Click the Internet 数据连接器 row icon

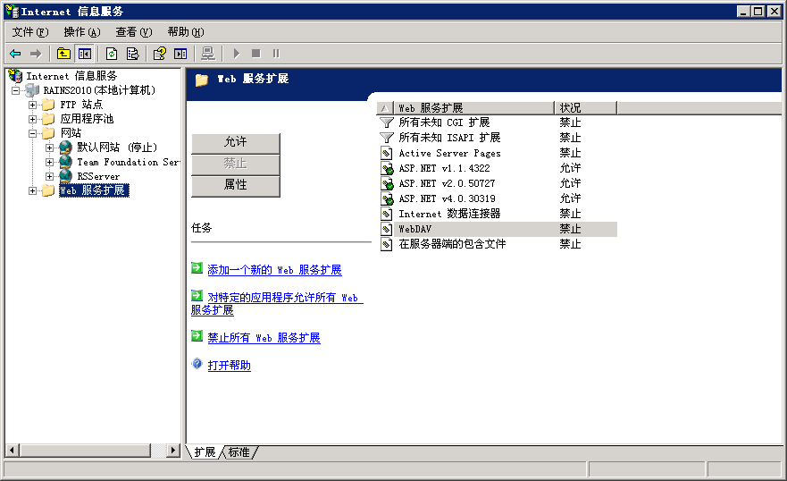coord(387,215)
